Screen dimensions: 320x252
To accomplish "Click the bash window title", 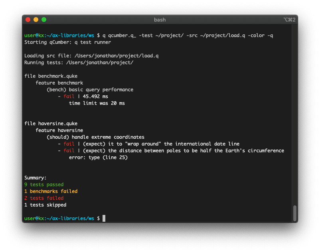I will (x=160, y=20).
